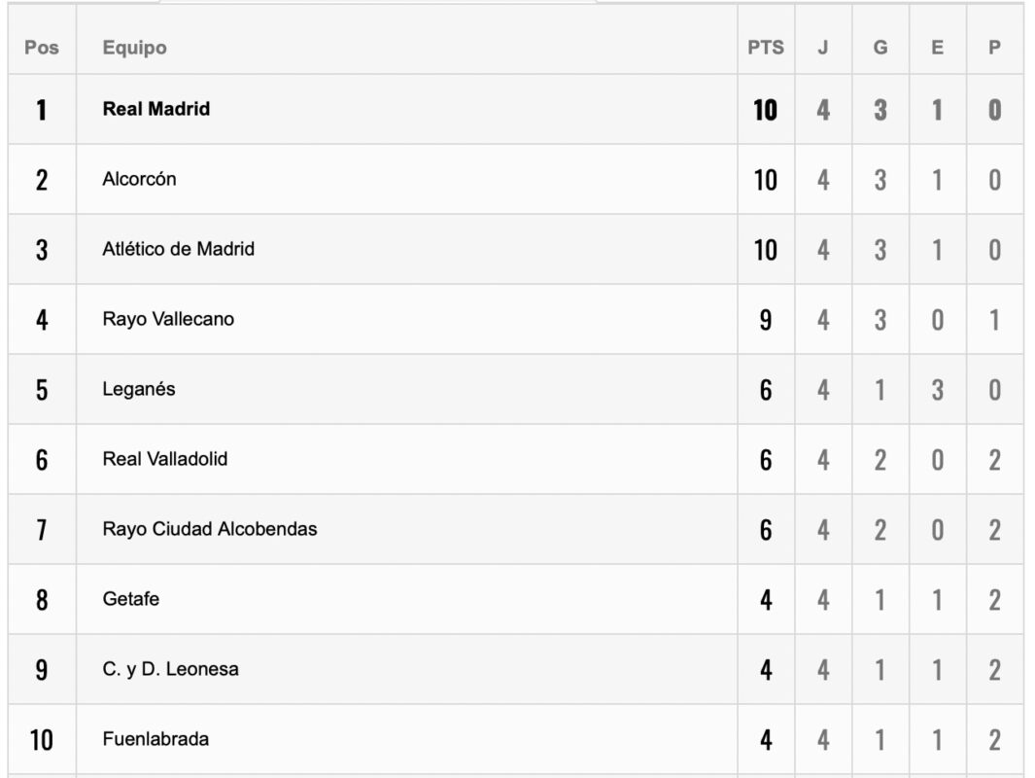Click C. y D. Leonesa team name
This screenshot has width=1035, height=778.
170,669
